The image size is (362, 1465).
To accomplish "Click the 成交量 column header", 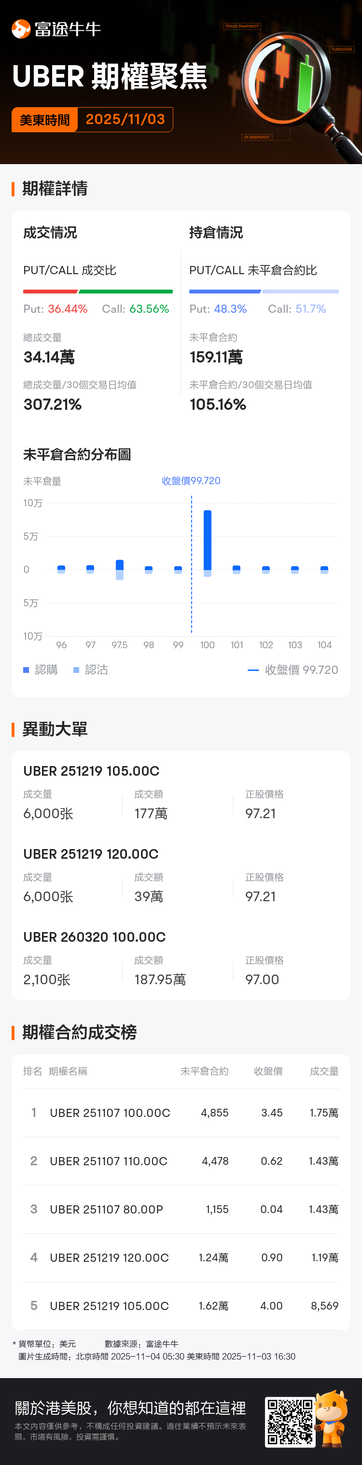I will (324, 1071).
